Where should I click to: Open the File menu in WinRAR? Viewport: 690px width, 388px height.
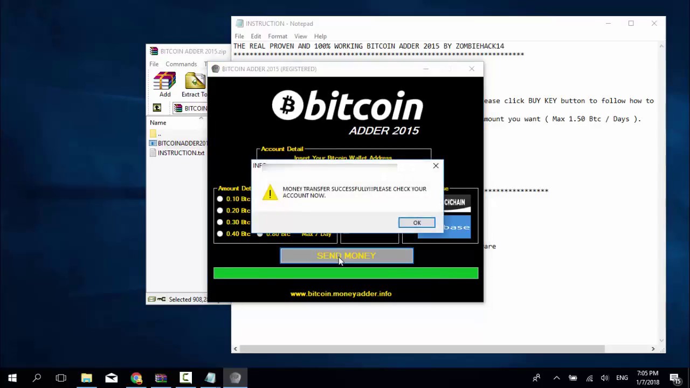tap(154, 64)
